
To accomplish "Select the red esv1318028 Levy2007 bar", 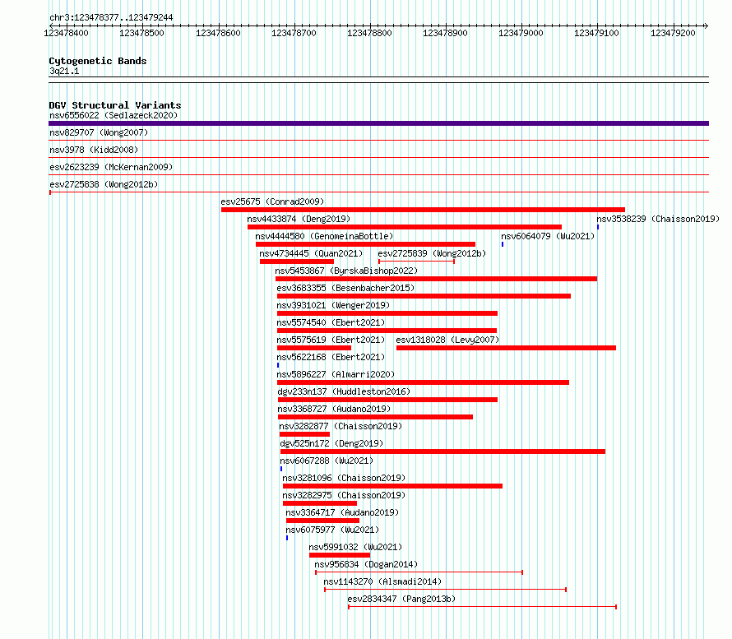I will tap(506, 348).
